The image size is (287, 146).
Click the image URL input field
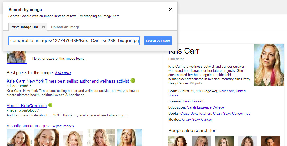74,41
